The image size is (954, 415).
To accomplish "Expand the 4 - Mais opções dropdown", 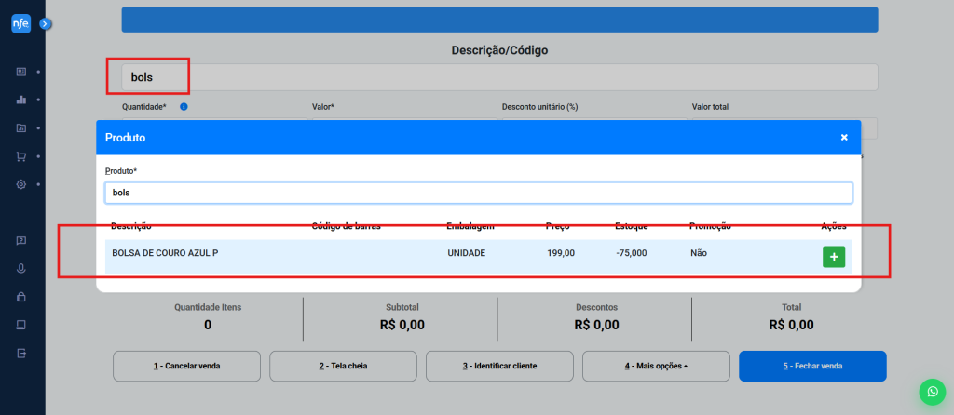I will coord(655,366).
